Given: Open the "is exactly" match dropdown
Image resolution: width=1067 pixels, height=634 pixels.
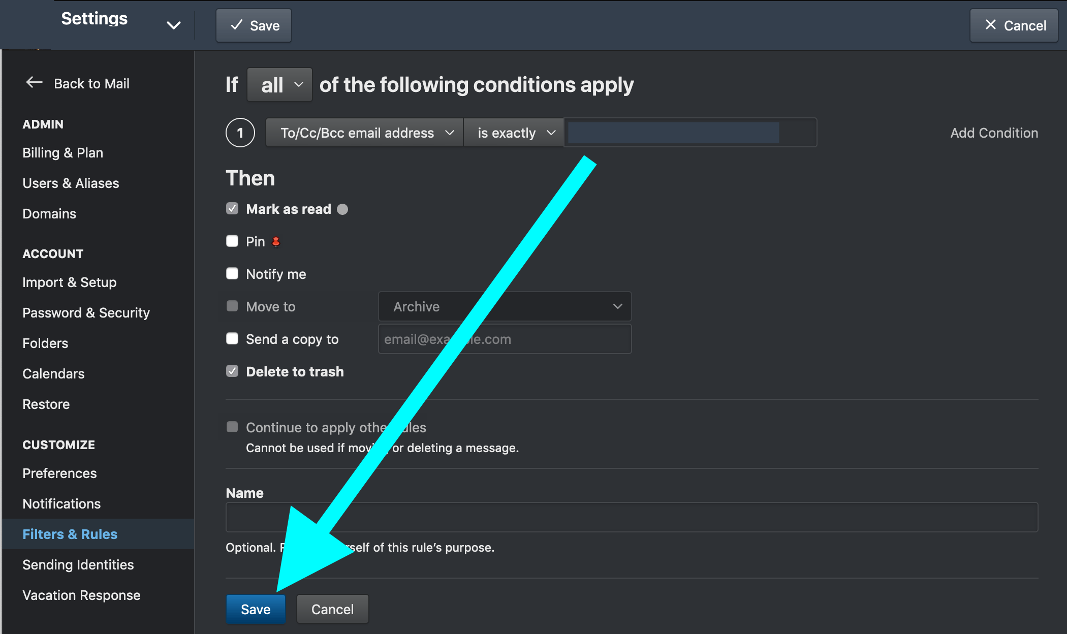Looking at the screenshot, I should (x=513, y=133).
